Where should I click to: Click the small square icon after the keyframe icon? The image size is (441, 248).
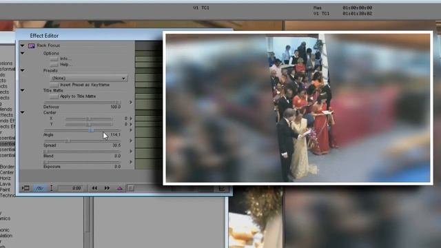coord(130,188)
